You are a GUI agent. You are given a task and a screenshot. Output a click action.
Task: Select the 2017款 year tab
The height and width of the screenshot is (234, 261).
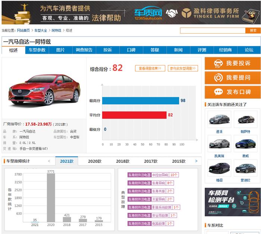(151, 161)
